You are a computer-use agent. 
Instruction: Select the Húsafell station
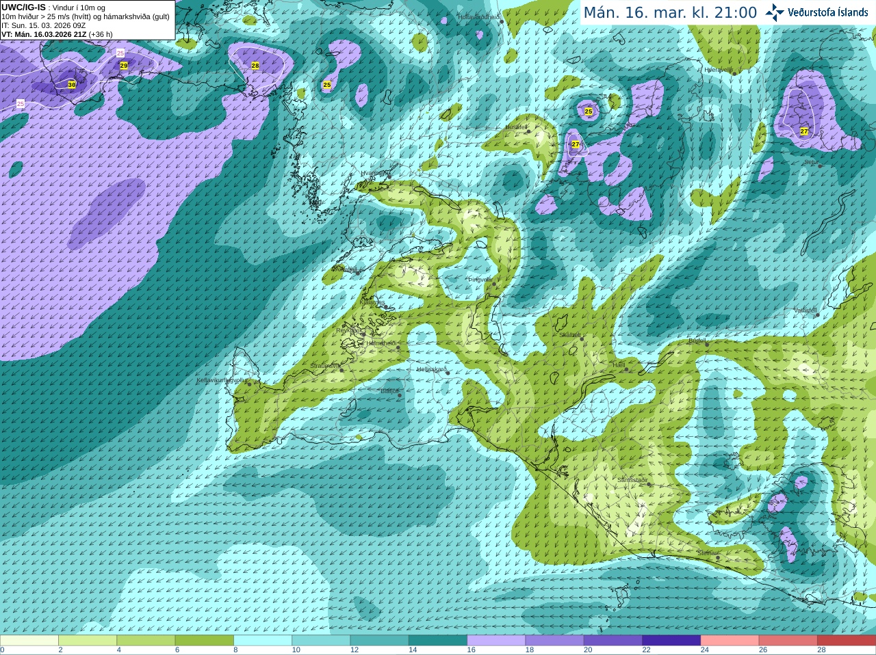(x=528, y=131)
